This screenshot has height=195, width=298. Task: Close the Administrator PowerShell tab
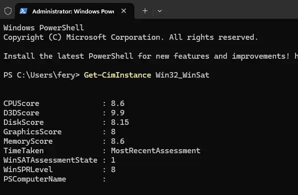coord(124,11)
